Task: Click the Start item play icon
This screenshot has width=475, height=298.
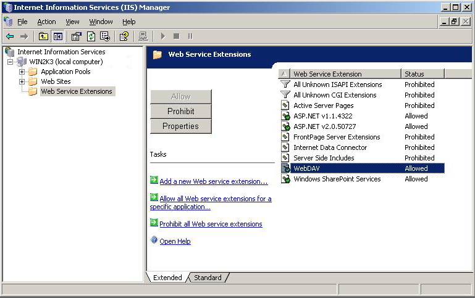Action: click(x=163, y=36)
